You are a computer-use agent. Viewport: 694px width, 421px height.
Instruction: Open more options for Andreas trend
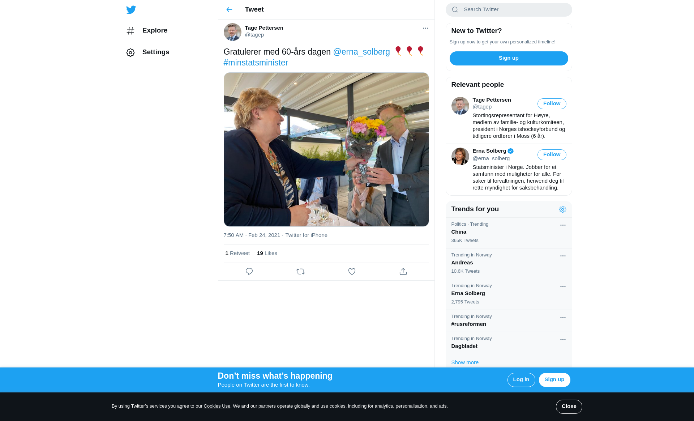563,256
